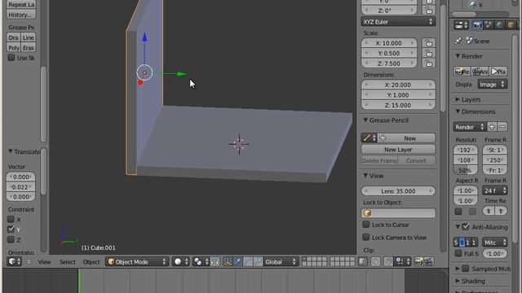The width and height of the screenshot is (522, 293).
Task: Open the Display Image dropdown
Action: coord(493,85)
